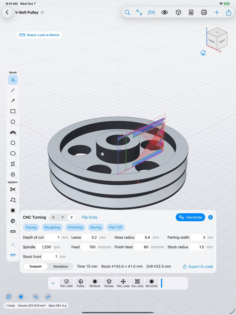The height and width of the screenshot is (315, 236).
Task: Select the construction line tool
Action: pos(13,244)
